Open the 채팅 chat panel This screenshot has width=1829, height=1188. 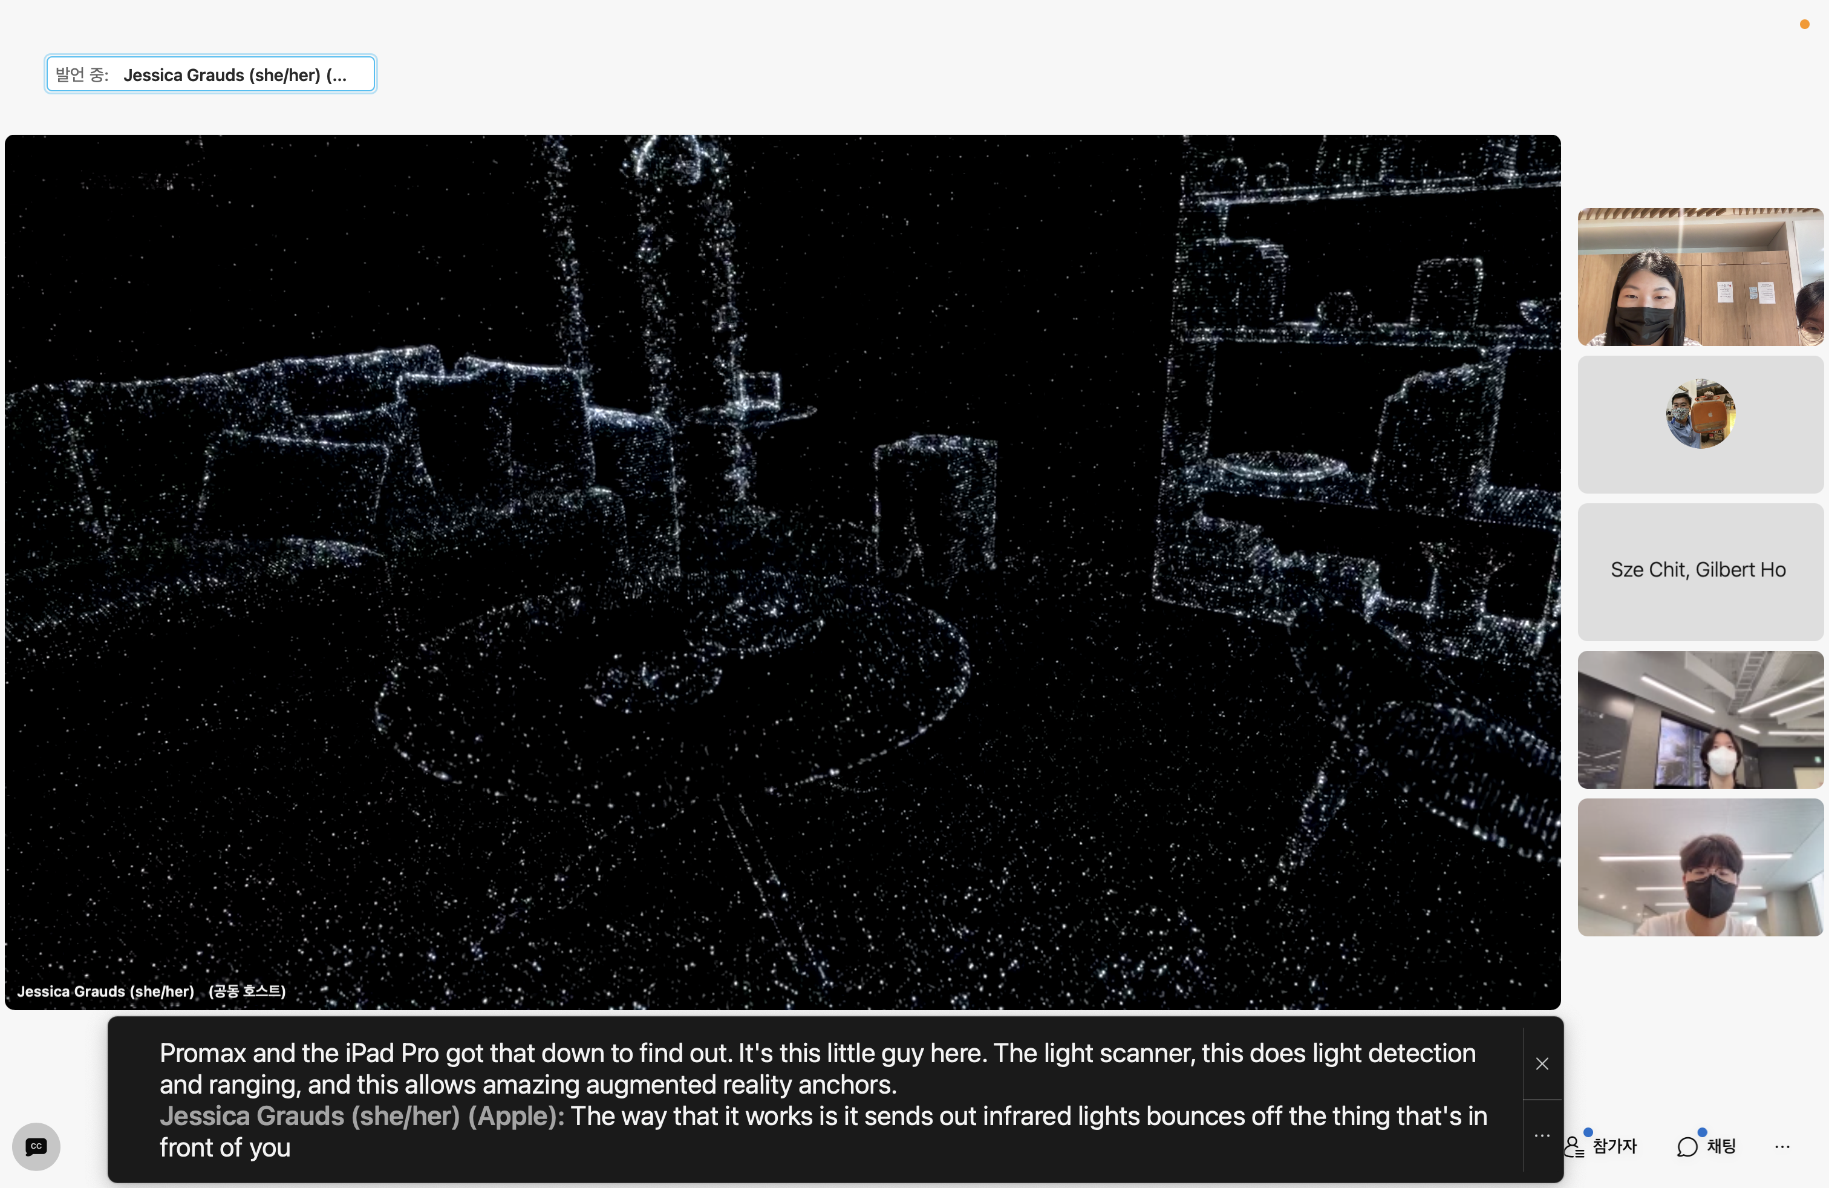(1706, 1146)
